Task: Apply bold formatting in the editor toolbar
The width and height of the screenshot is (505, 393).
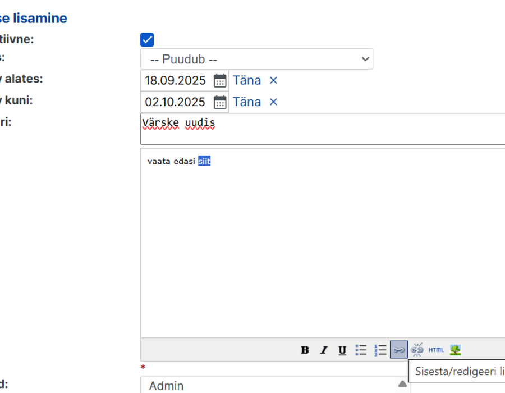Action: tap(305, 350)
